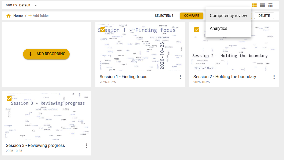The height and width of the screenshot is (160, 284).
Task: Switch to table column view icon
Action: 270,5
